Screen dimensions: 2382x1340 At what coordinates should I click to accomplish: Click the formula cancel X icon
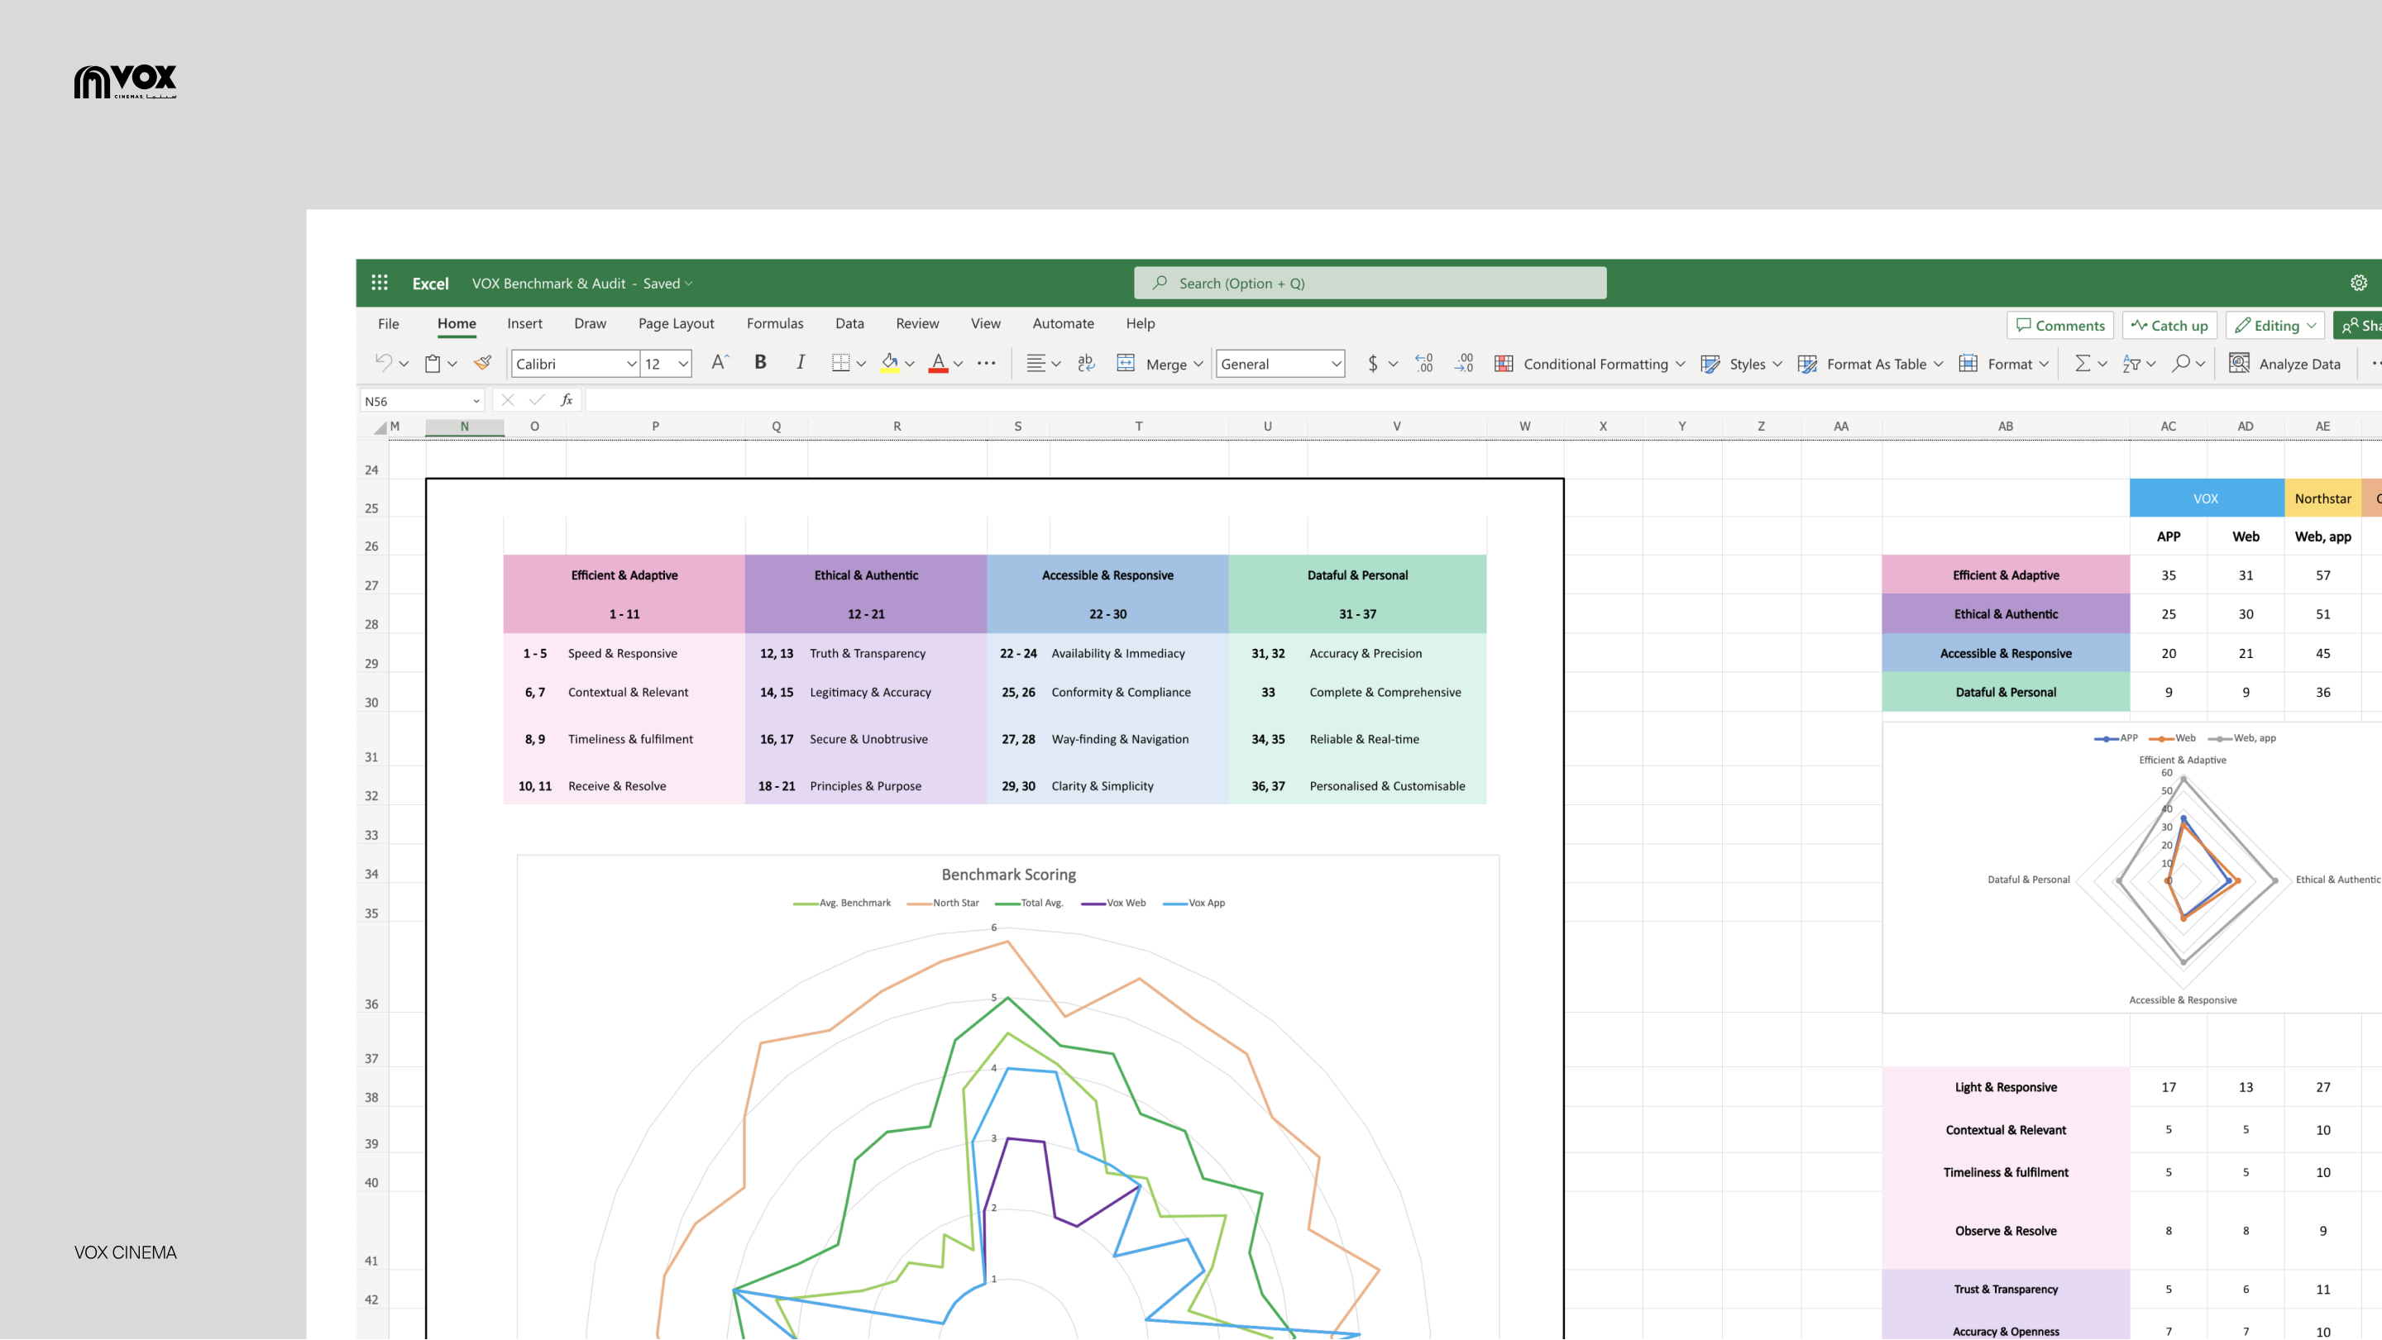[508, 400]
